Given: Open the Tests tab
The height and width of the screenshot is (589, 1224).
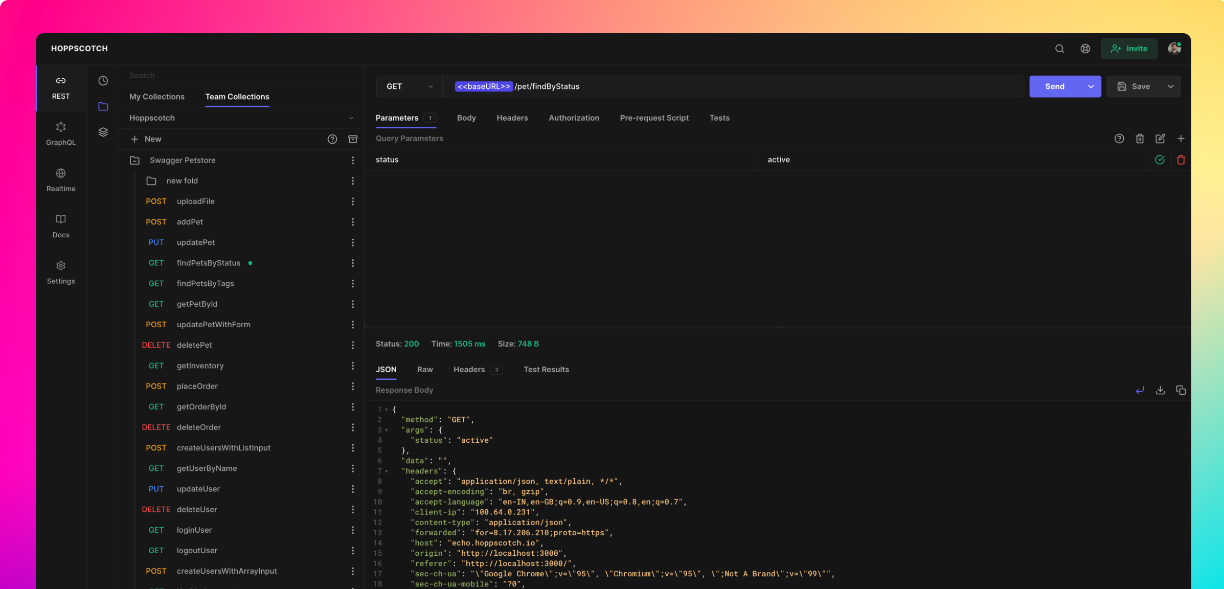Looking at the screenshot, I should click(719, 118).
